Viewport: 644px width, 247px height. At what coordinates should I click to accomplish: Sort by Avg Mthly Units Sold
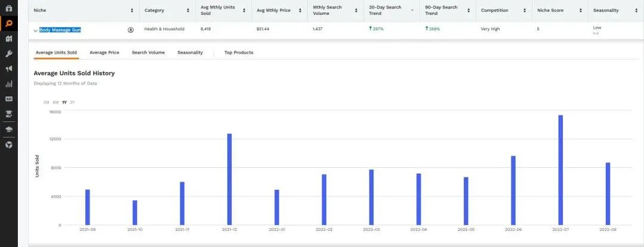click(244, 10)
